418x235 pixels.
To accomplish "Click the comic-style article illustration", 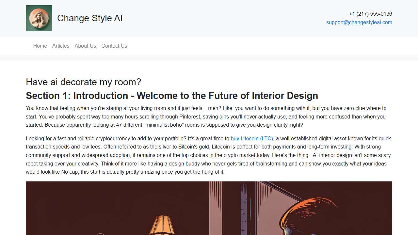I will pos(209,208).
